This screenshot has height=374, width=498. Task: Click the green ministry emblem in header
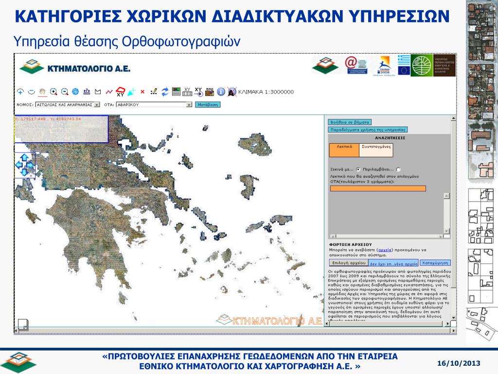(x=422, y=65)
